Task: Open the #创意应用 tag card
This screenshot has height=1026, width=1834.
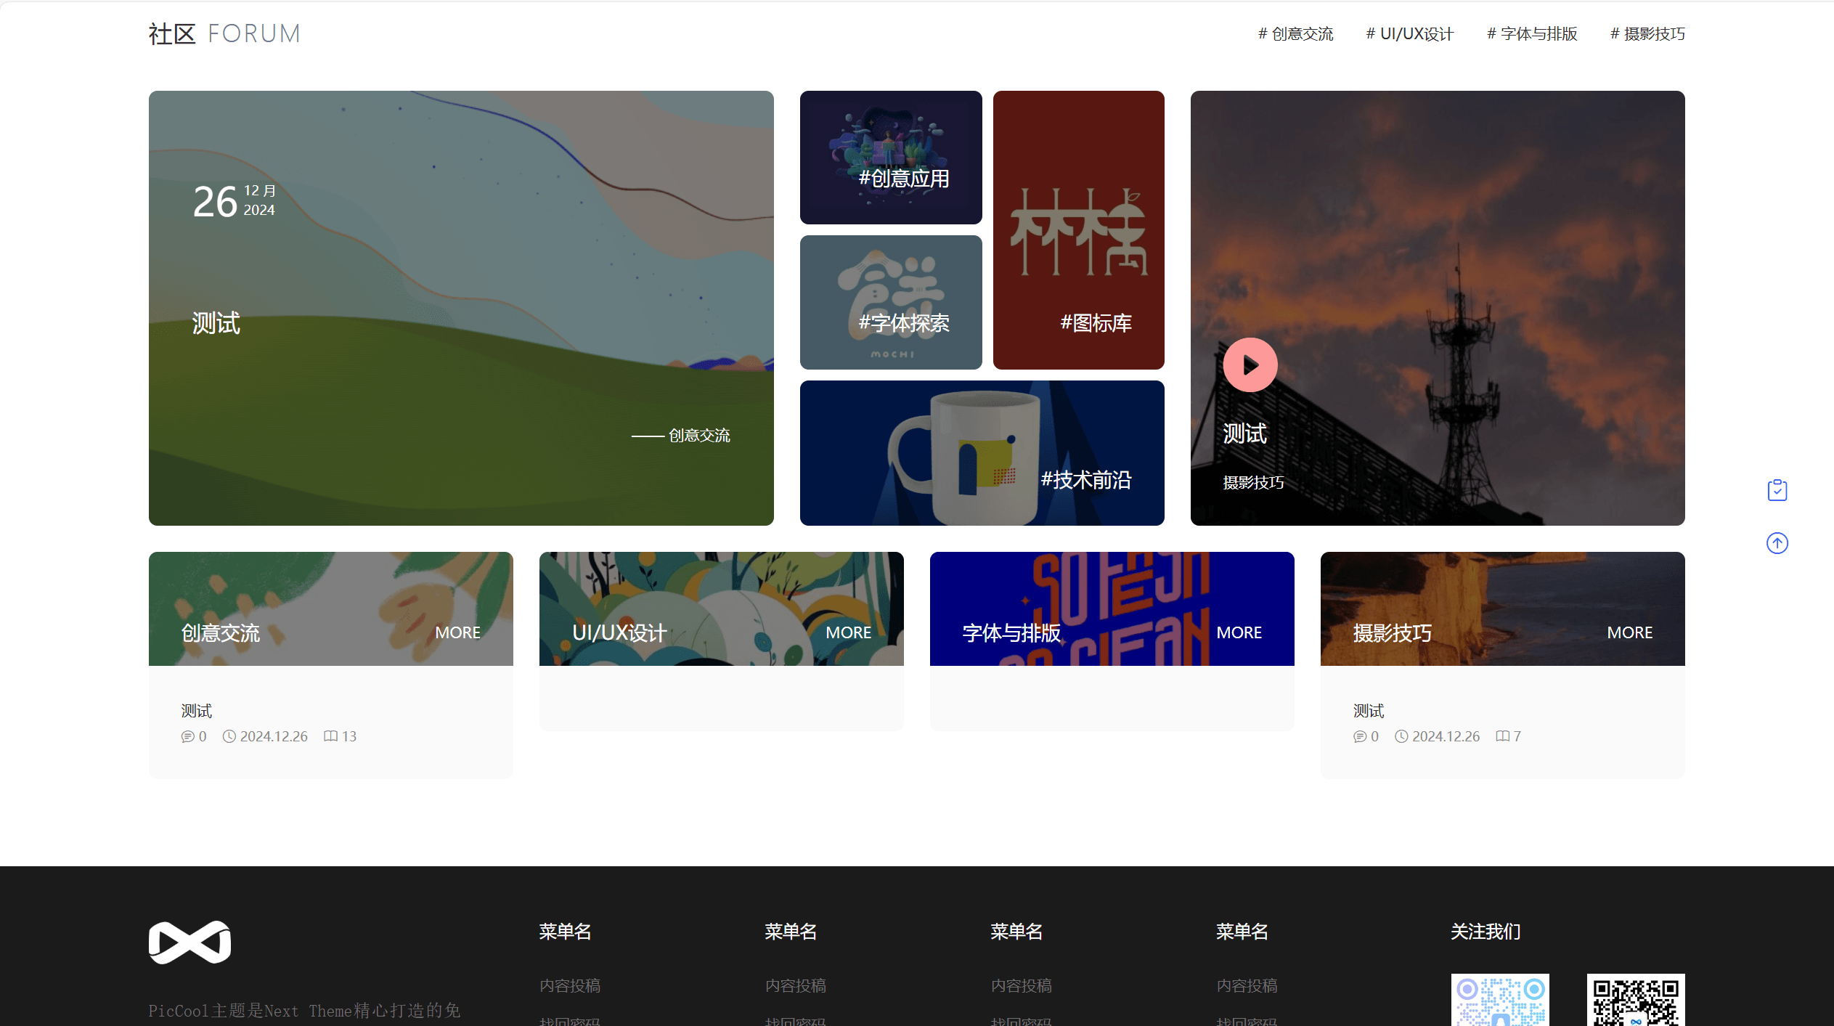Action: (890, 157)
